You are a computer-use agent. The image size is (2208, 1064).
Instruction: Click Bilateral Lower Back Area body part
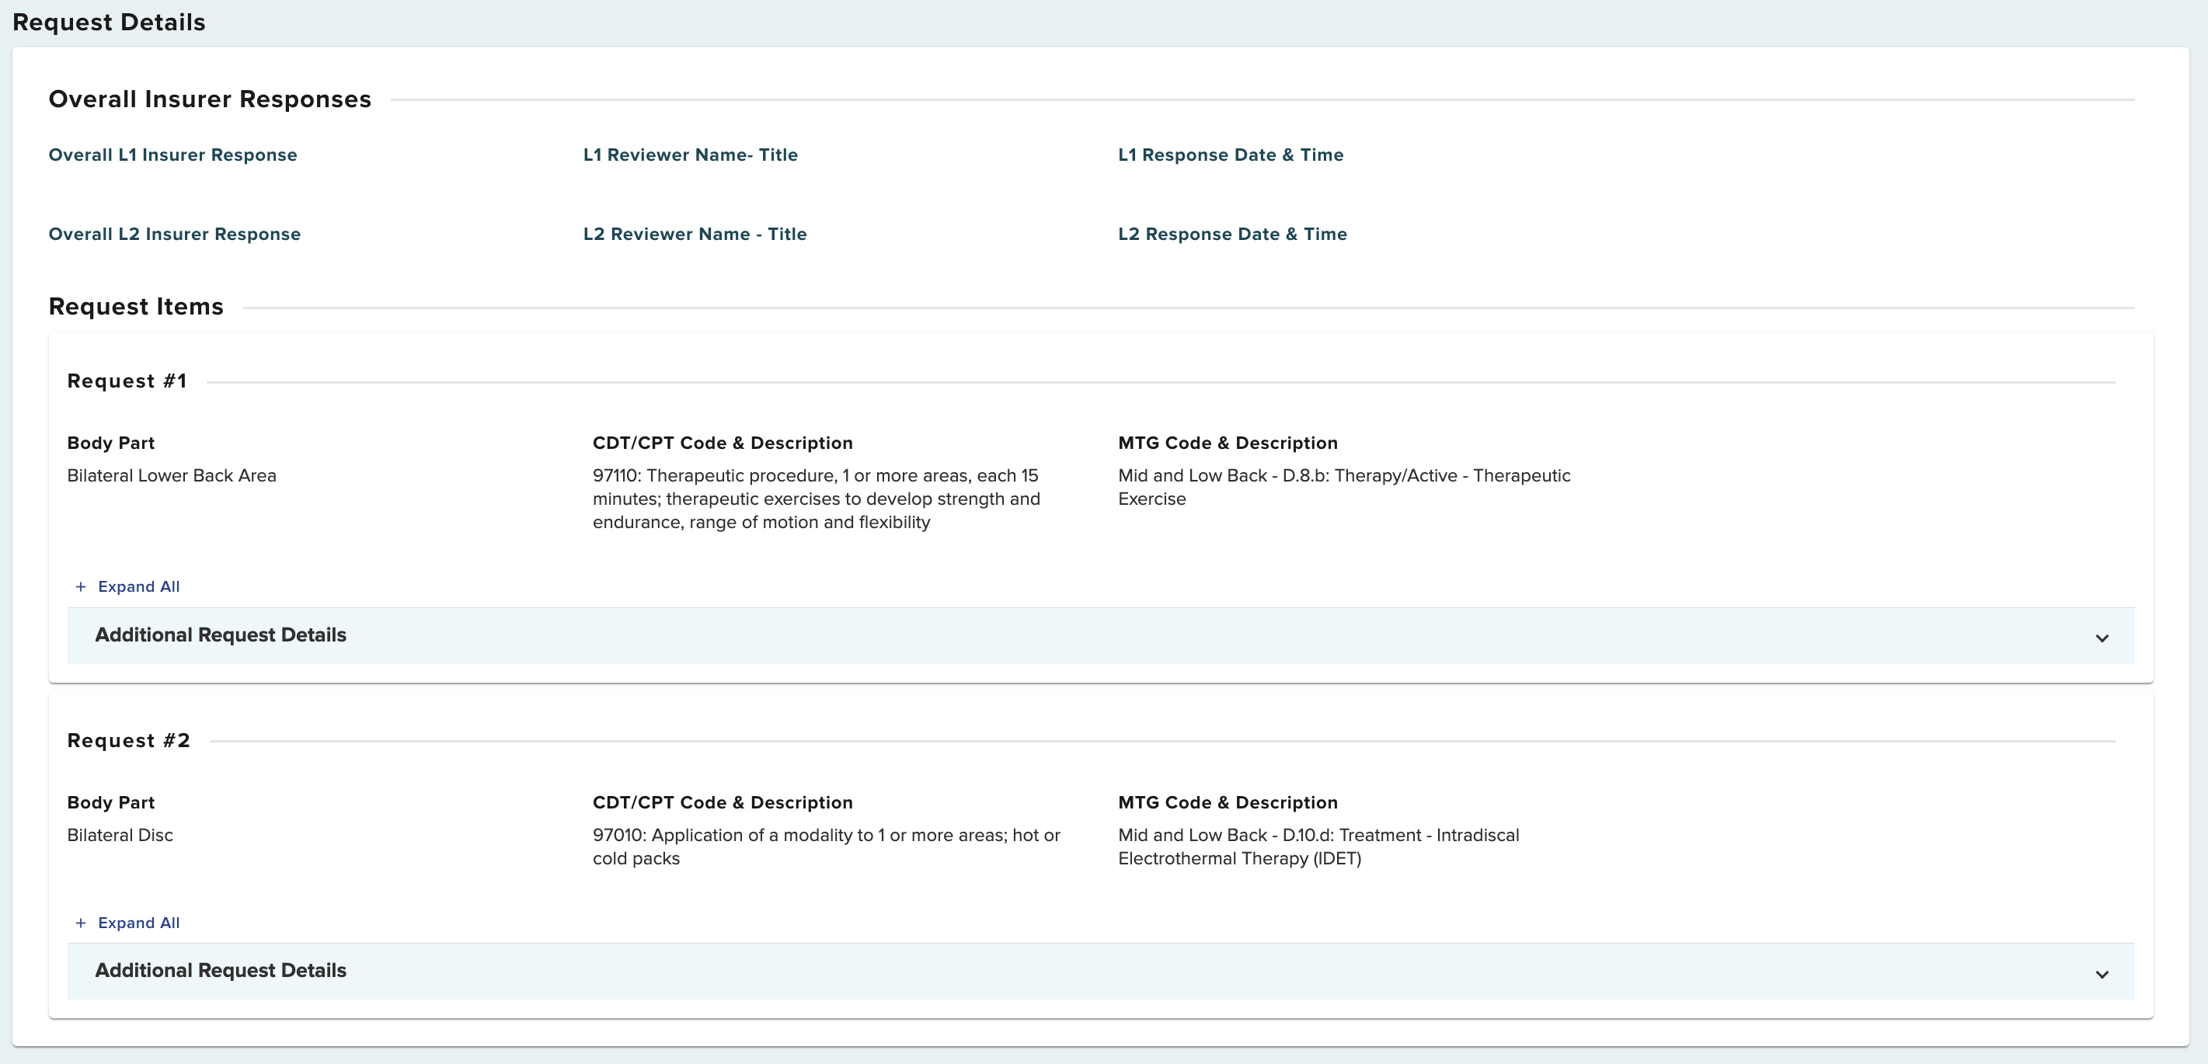pos(172,475)
